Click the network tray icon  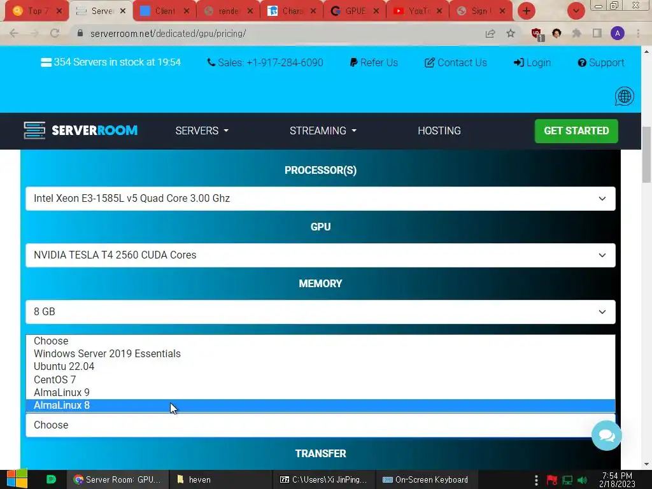click(567, 480)
